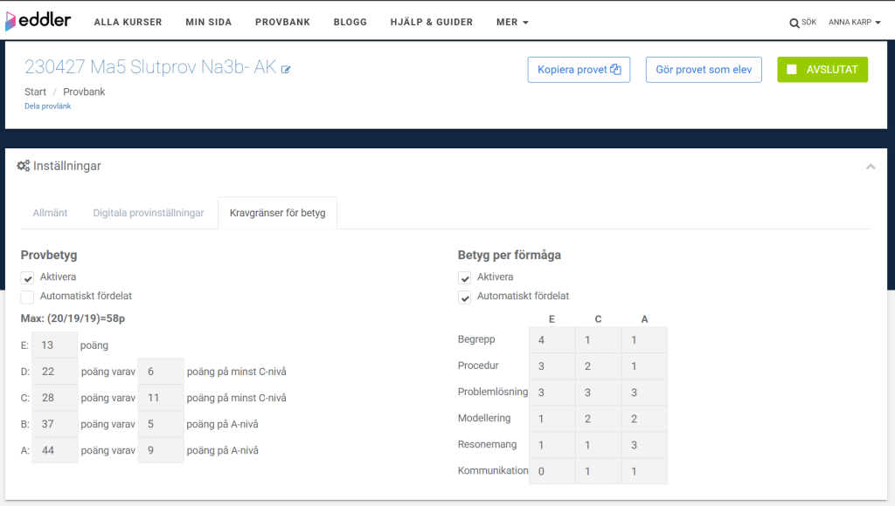Uncheck Aktivera under Betyg per förmåga
The height and width of the screenshot is (506, 895).
[465, 278]
